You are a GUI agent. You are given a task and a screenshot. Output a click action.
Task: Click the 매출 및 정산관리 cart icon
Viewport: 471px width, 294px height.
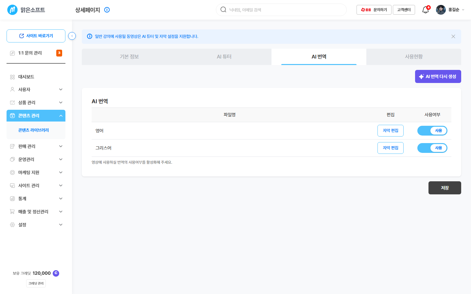point(12,212)
